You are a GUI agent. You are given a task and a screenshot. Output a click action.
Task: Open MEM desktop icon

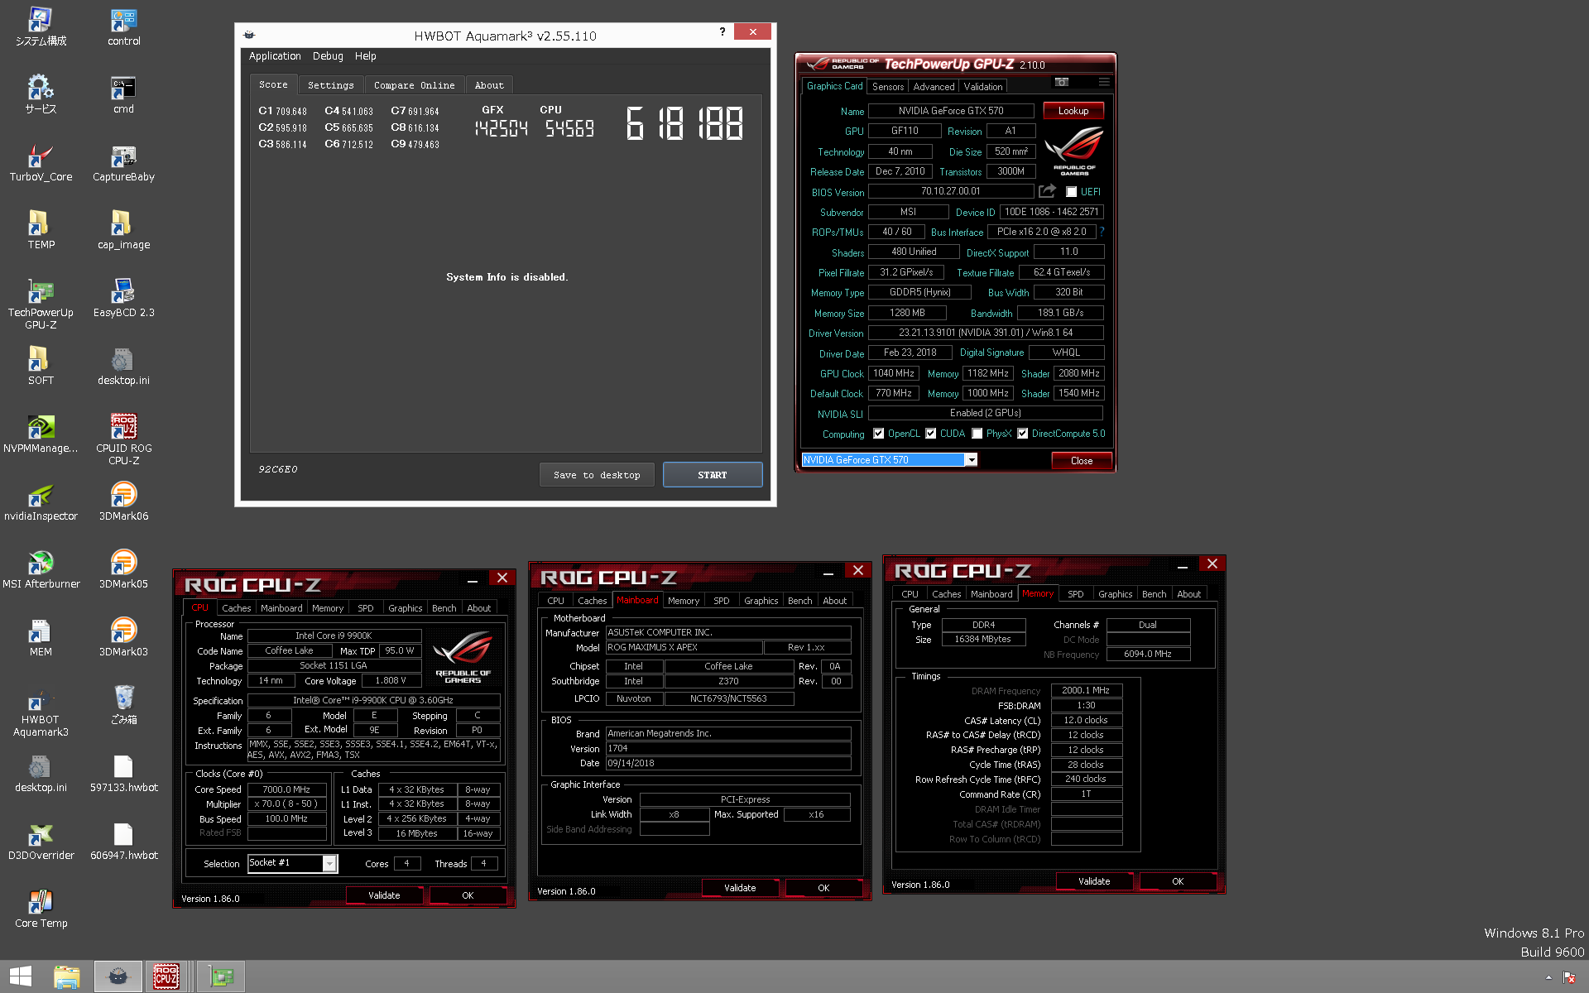pyautogui.click(x=41, y=637)
